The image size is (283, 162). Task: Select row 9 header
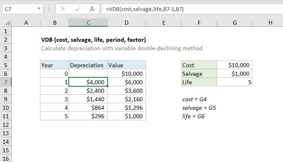click(6, 99)
